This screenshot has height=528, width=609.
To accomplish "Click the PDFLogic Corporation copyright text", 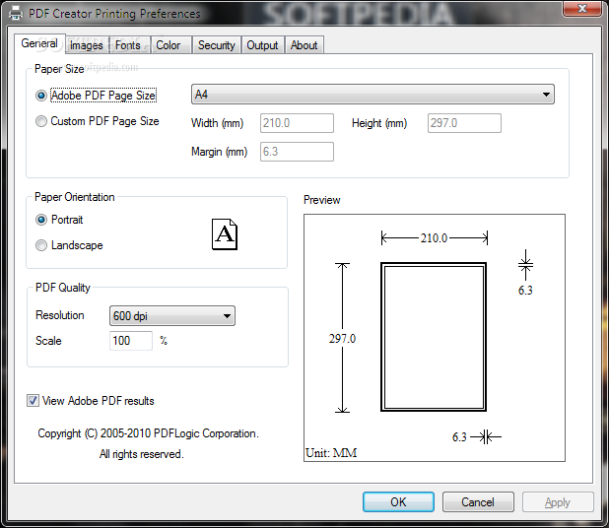I will 149,433.
